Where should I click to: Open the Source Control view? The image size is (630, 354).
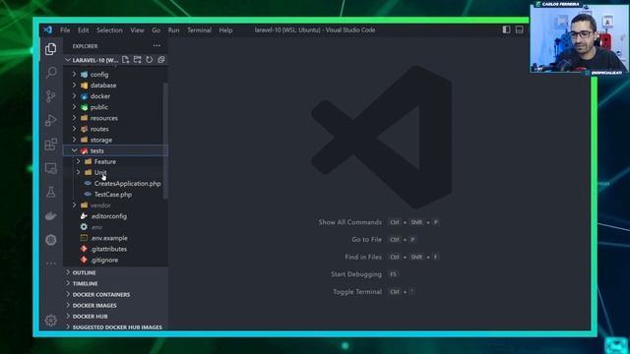pyautogui.click(x=50, y=96)
